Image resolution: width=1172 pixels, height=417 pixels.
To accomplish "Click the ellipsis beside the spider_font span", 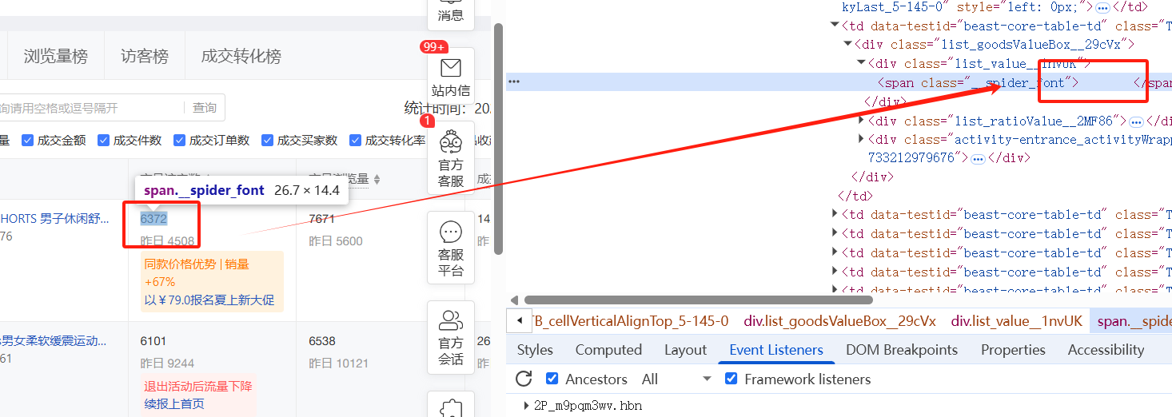I will pos(514,81).
